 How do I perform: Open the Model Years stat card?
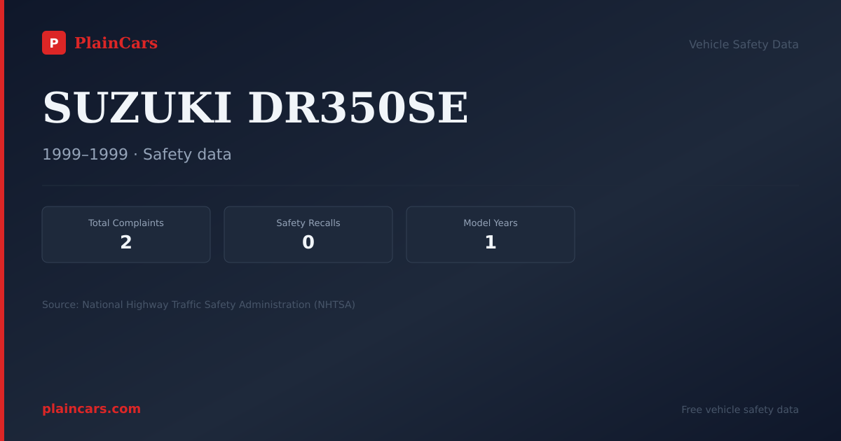491,234
